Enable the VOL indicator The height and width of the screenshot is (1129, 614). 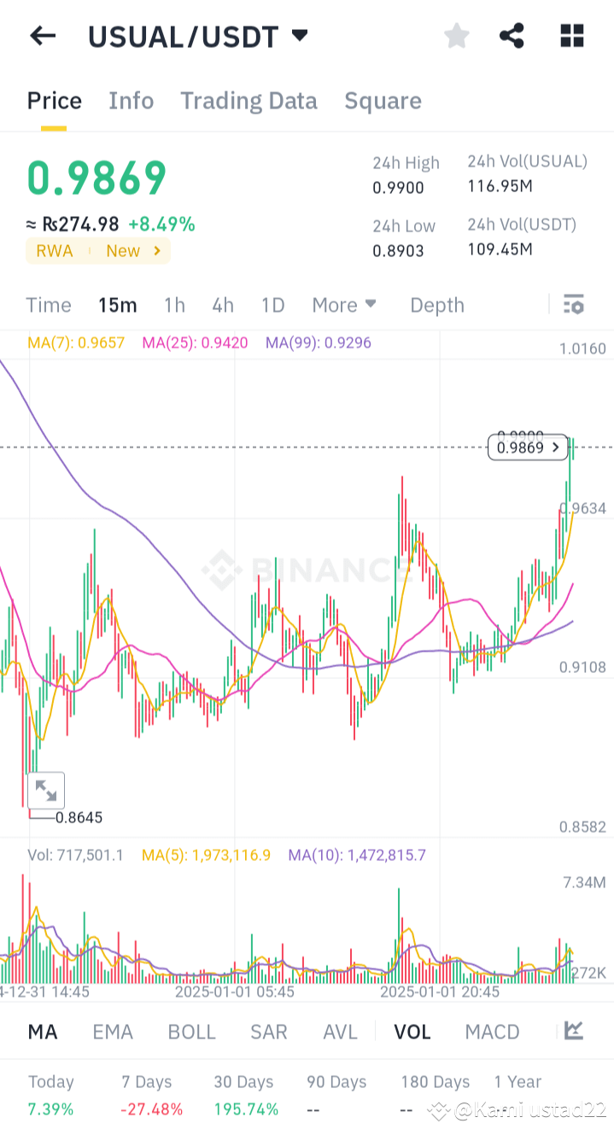(x=412, y=1031)
